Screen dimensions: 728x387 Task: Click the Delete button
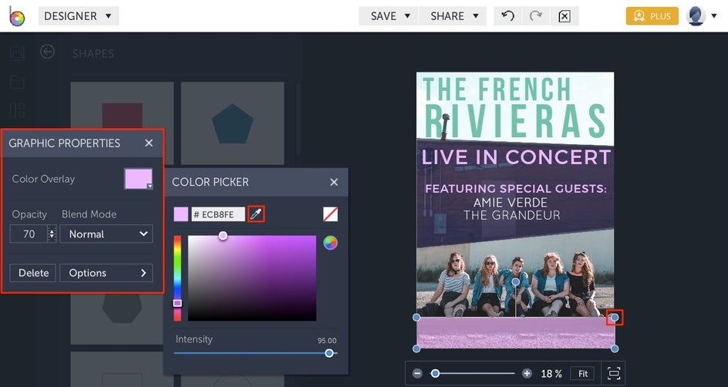[33, 273]
